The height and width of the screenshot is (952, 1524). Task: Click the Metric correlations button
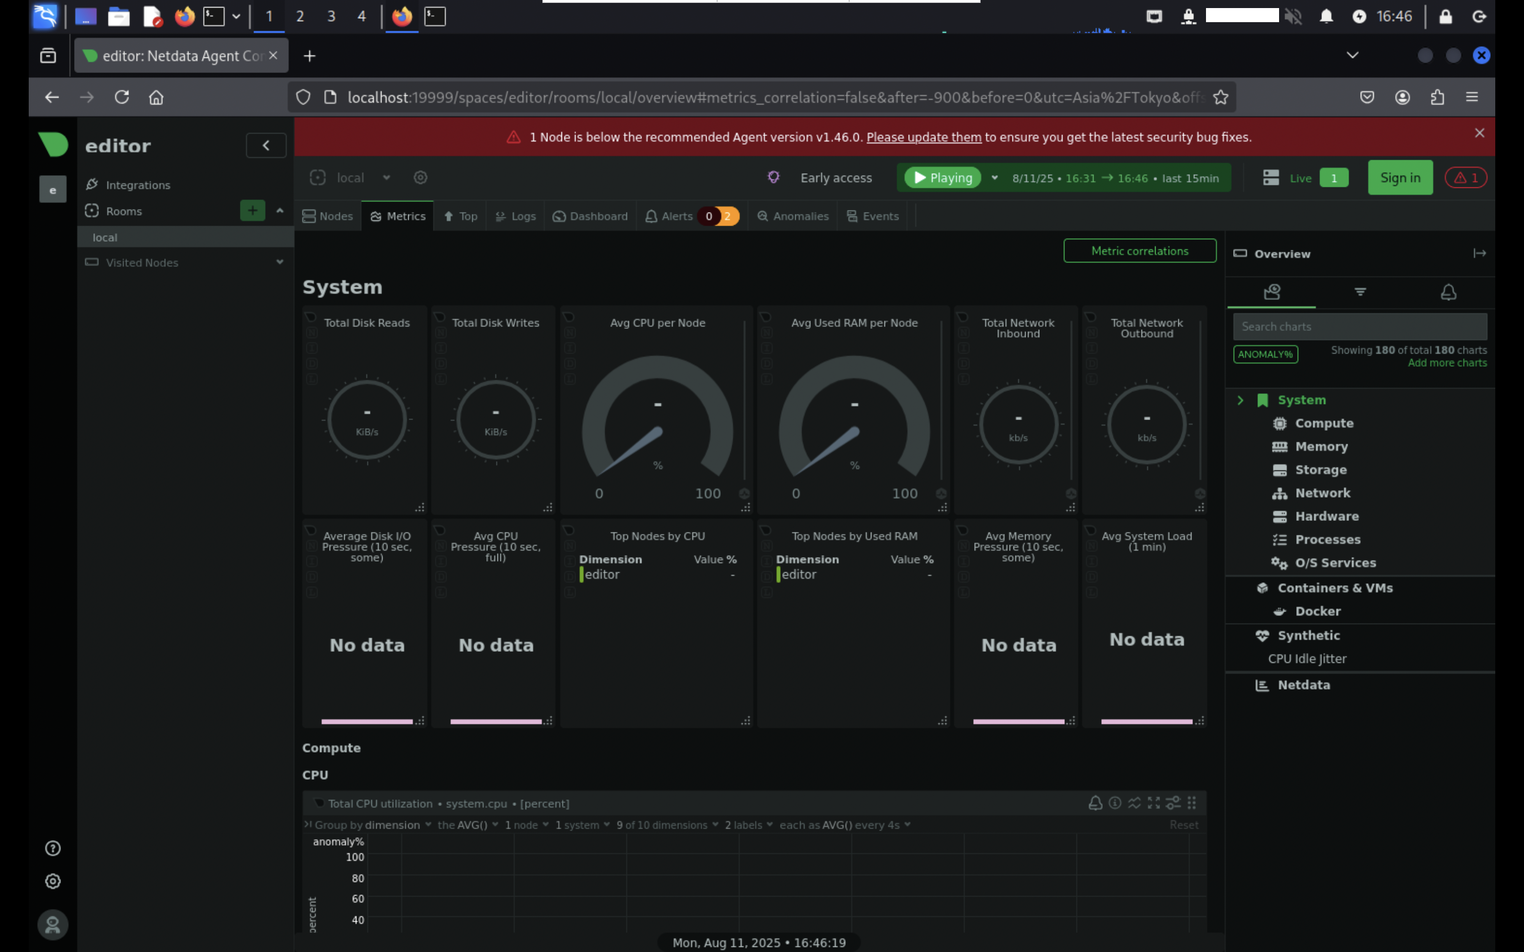tap(1139, 251)
